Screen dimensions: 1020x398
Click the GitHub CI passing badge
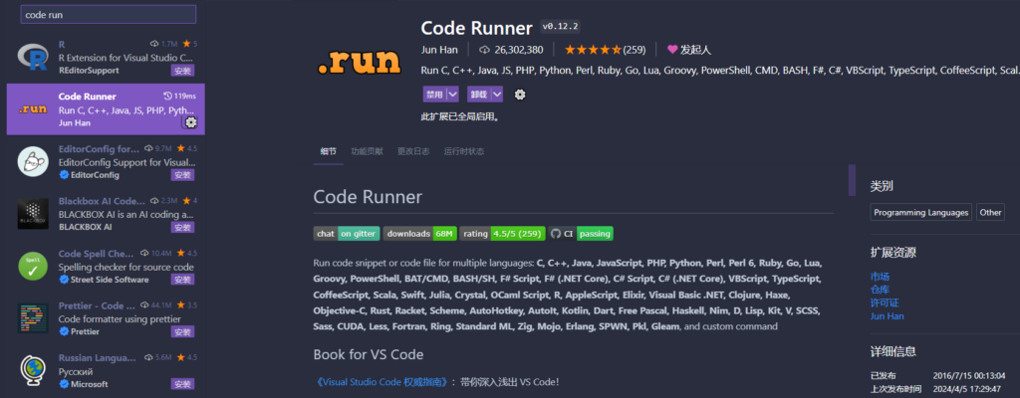click(x=581, y=234)
